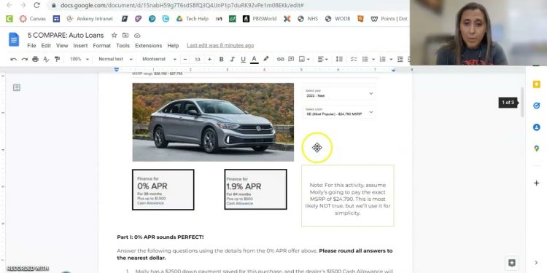Check the cloud document status icon
The image size is (547, 273).
(x=137, y=35)
